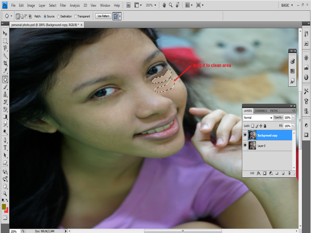Open the pattern picker dropdown arrow
Viewport: 311px width, 233px height.
(x=120, y=16)
